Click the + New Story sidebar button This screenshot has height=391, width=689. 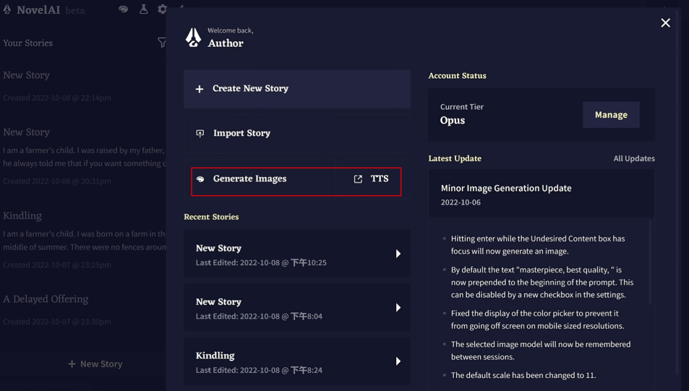point(95,364)
